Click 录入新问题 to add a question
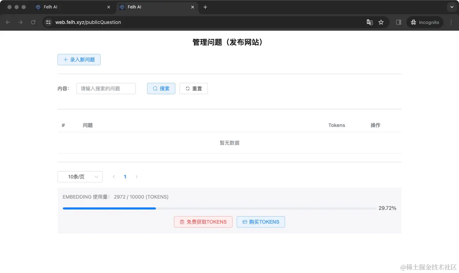 click(79, 60)
